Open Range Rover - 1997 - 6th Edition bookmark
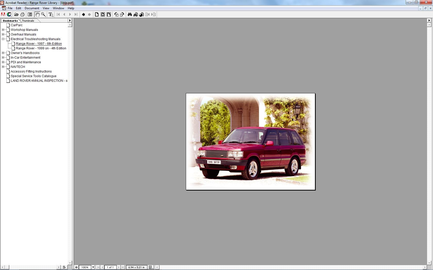433x270 pixels. (39, 44)
